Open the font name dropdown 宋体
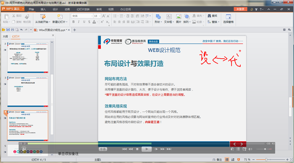294x163 pixels. 92,16
